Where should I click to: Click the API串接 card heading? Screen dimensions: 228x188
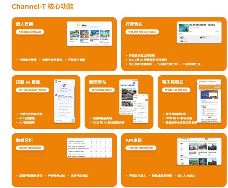[x=134, y=140]
